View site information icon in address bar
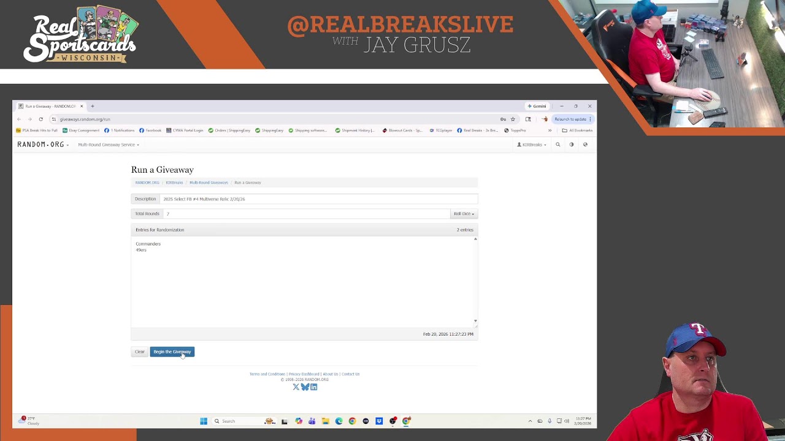The height and width of the screenshot is (441, 785). (54, 119)
